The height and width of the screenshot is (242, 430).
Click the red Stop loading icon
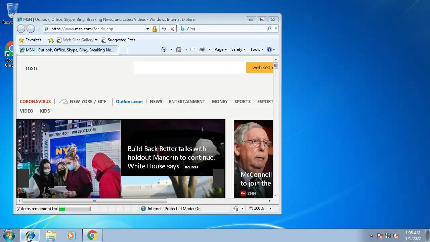pyautogui.click(x=172, y=29)
